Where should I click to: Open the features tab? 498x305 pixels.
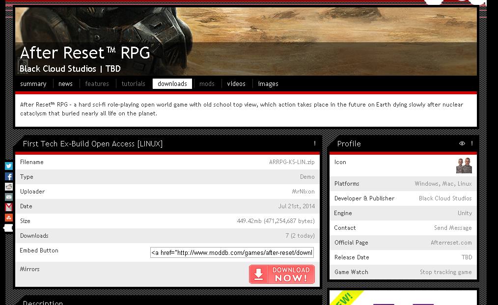click(x=97, y=84)
